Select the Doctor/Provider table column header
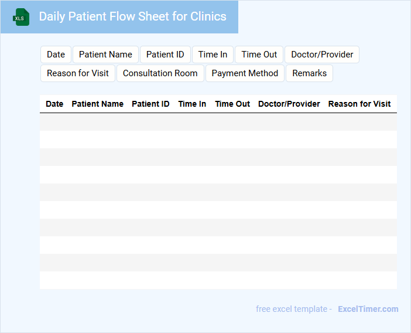This screenshot has height=333, width=411. 289,104
